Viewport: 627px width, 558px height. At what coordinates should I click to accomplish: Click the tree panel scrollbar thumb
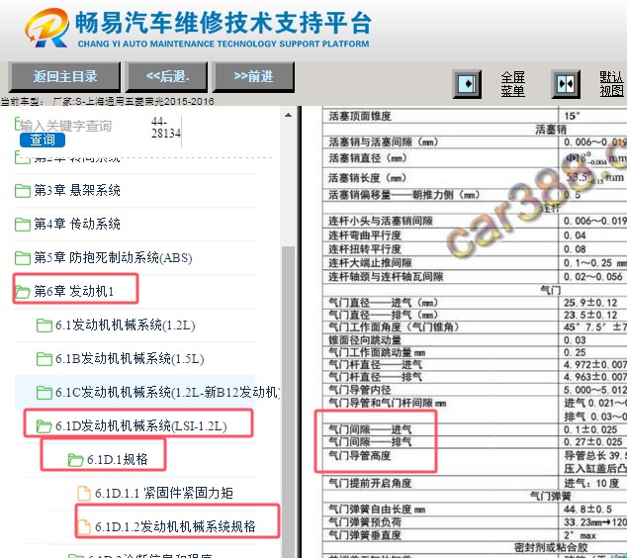[288, 400]
